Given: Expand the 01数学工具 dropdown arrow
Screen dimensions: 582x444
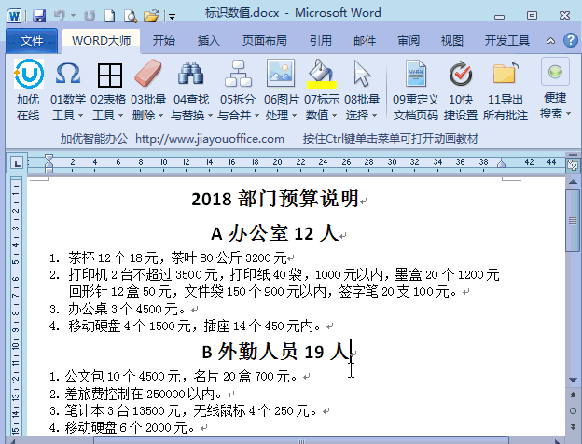Looking at the screenshot, I should [x=80, y=116].
